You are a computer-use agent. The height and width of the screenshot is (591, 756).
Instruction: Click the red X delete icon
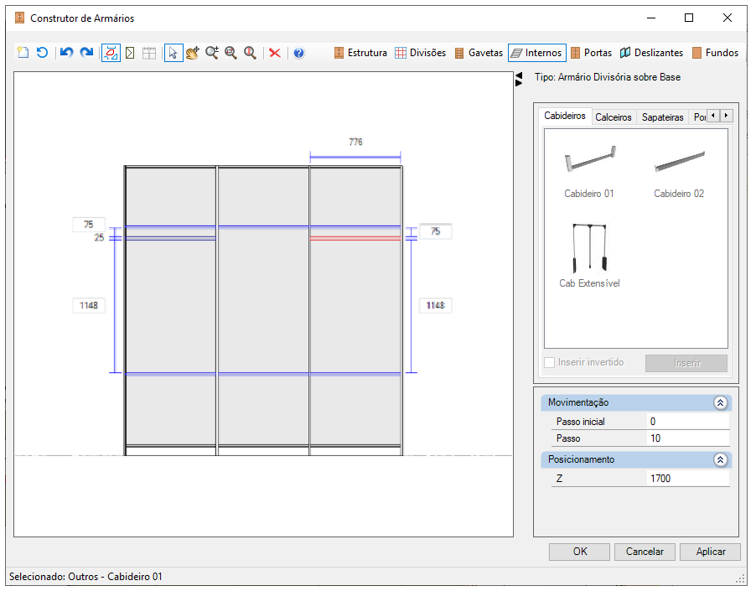(275, 53)
